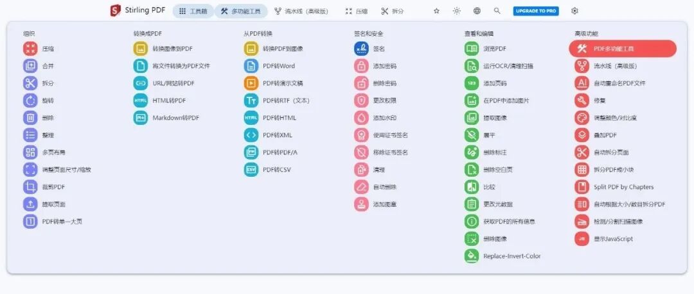This screenshot has height=294, width=694.
Task: Open 流水线 (高级版) in top navbar
Action: (x=301, y=11)
